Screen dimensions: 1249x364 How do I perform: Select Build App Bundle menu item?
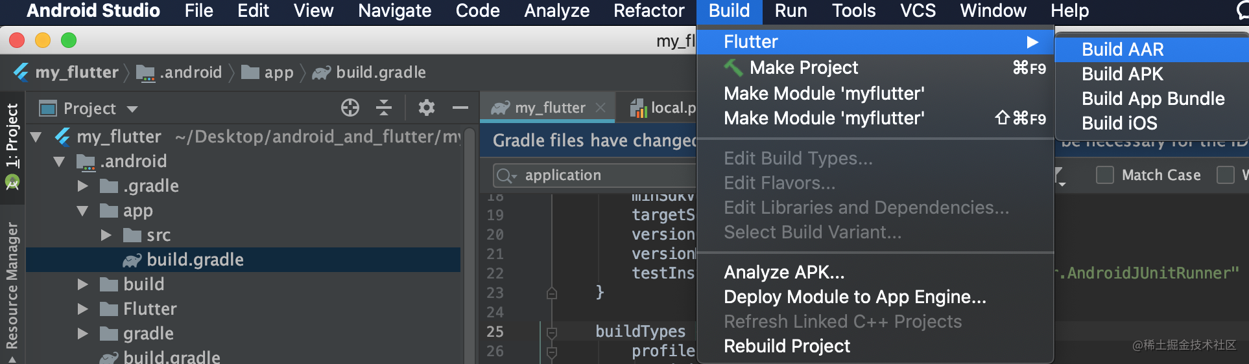point(1151,99)
